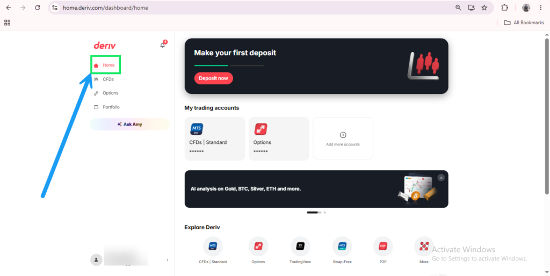Select the last carousel dot below the banner
The image size is (550, 276).
(x=325, y=213)
